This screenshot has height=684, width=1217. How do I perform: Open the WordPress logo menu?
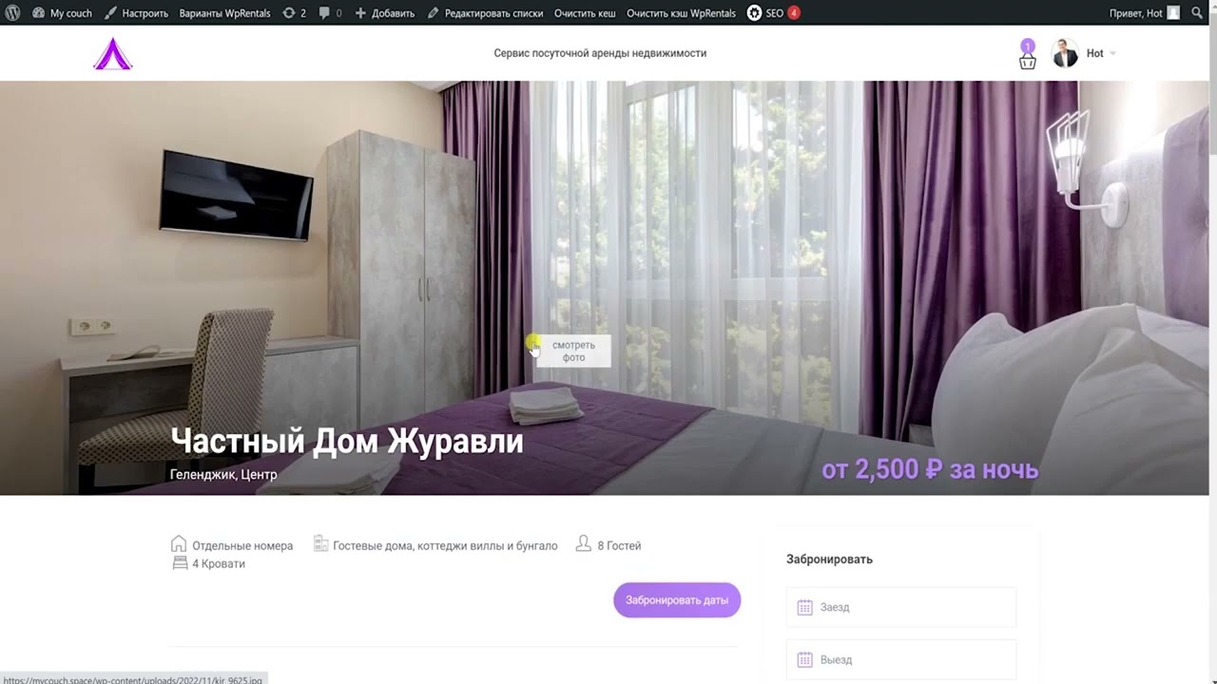pos(12,13)
